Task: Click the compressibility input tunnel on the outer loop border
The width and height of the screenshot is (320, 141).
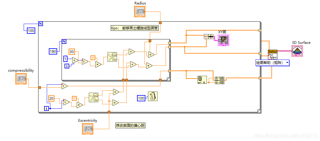Action: (x=40, y=87)
